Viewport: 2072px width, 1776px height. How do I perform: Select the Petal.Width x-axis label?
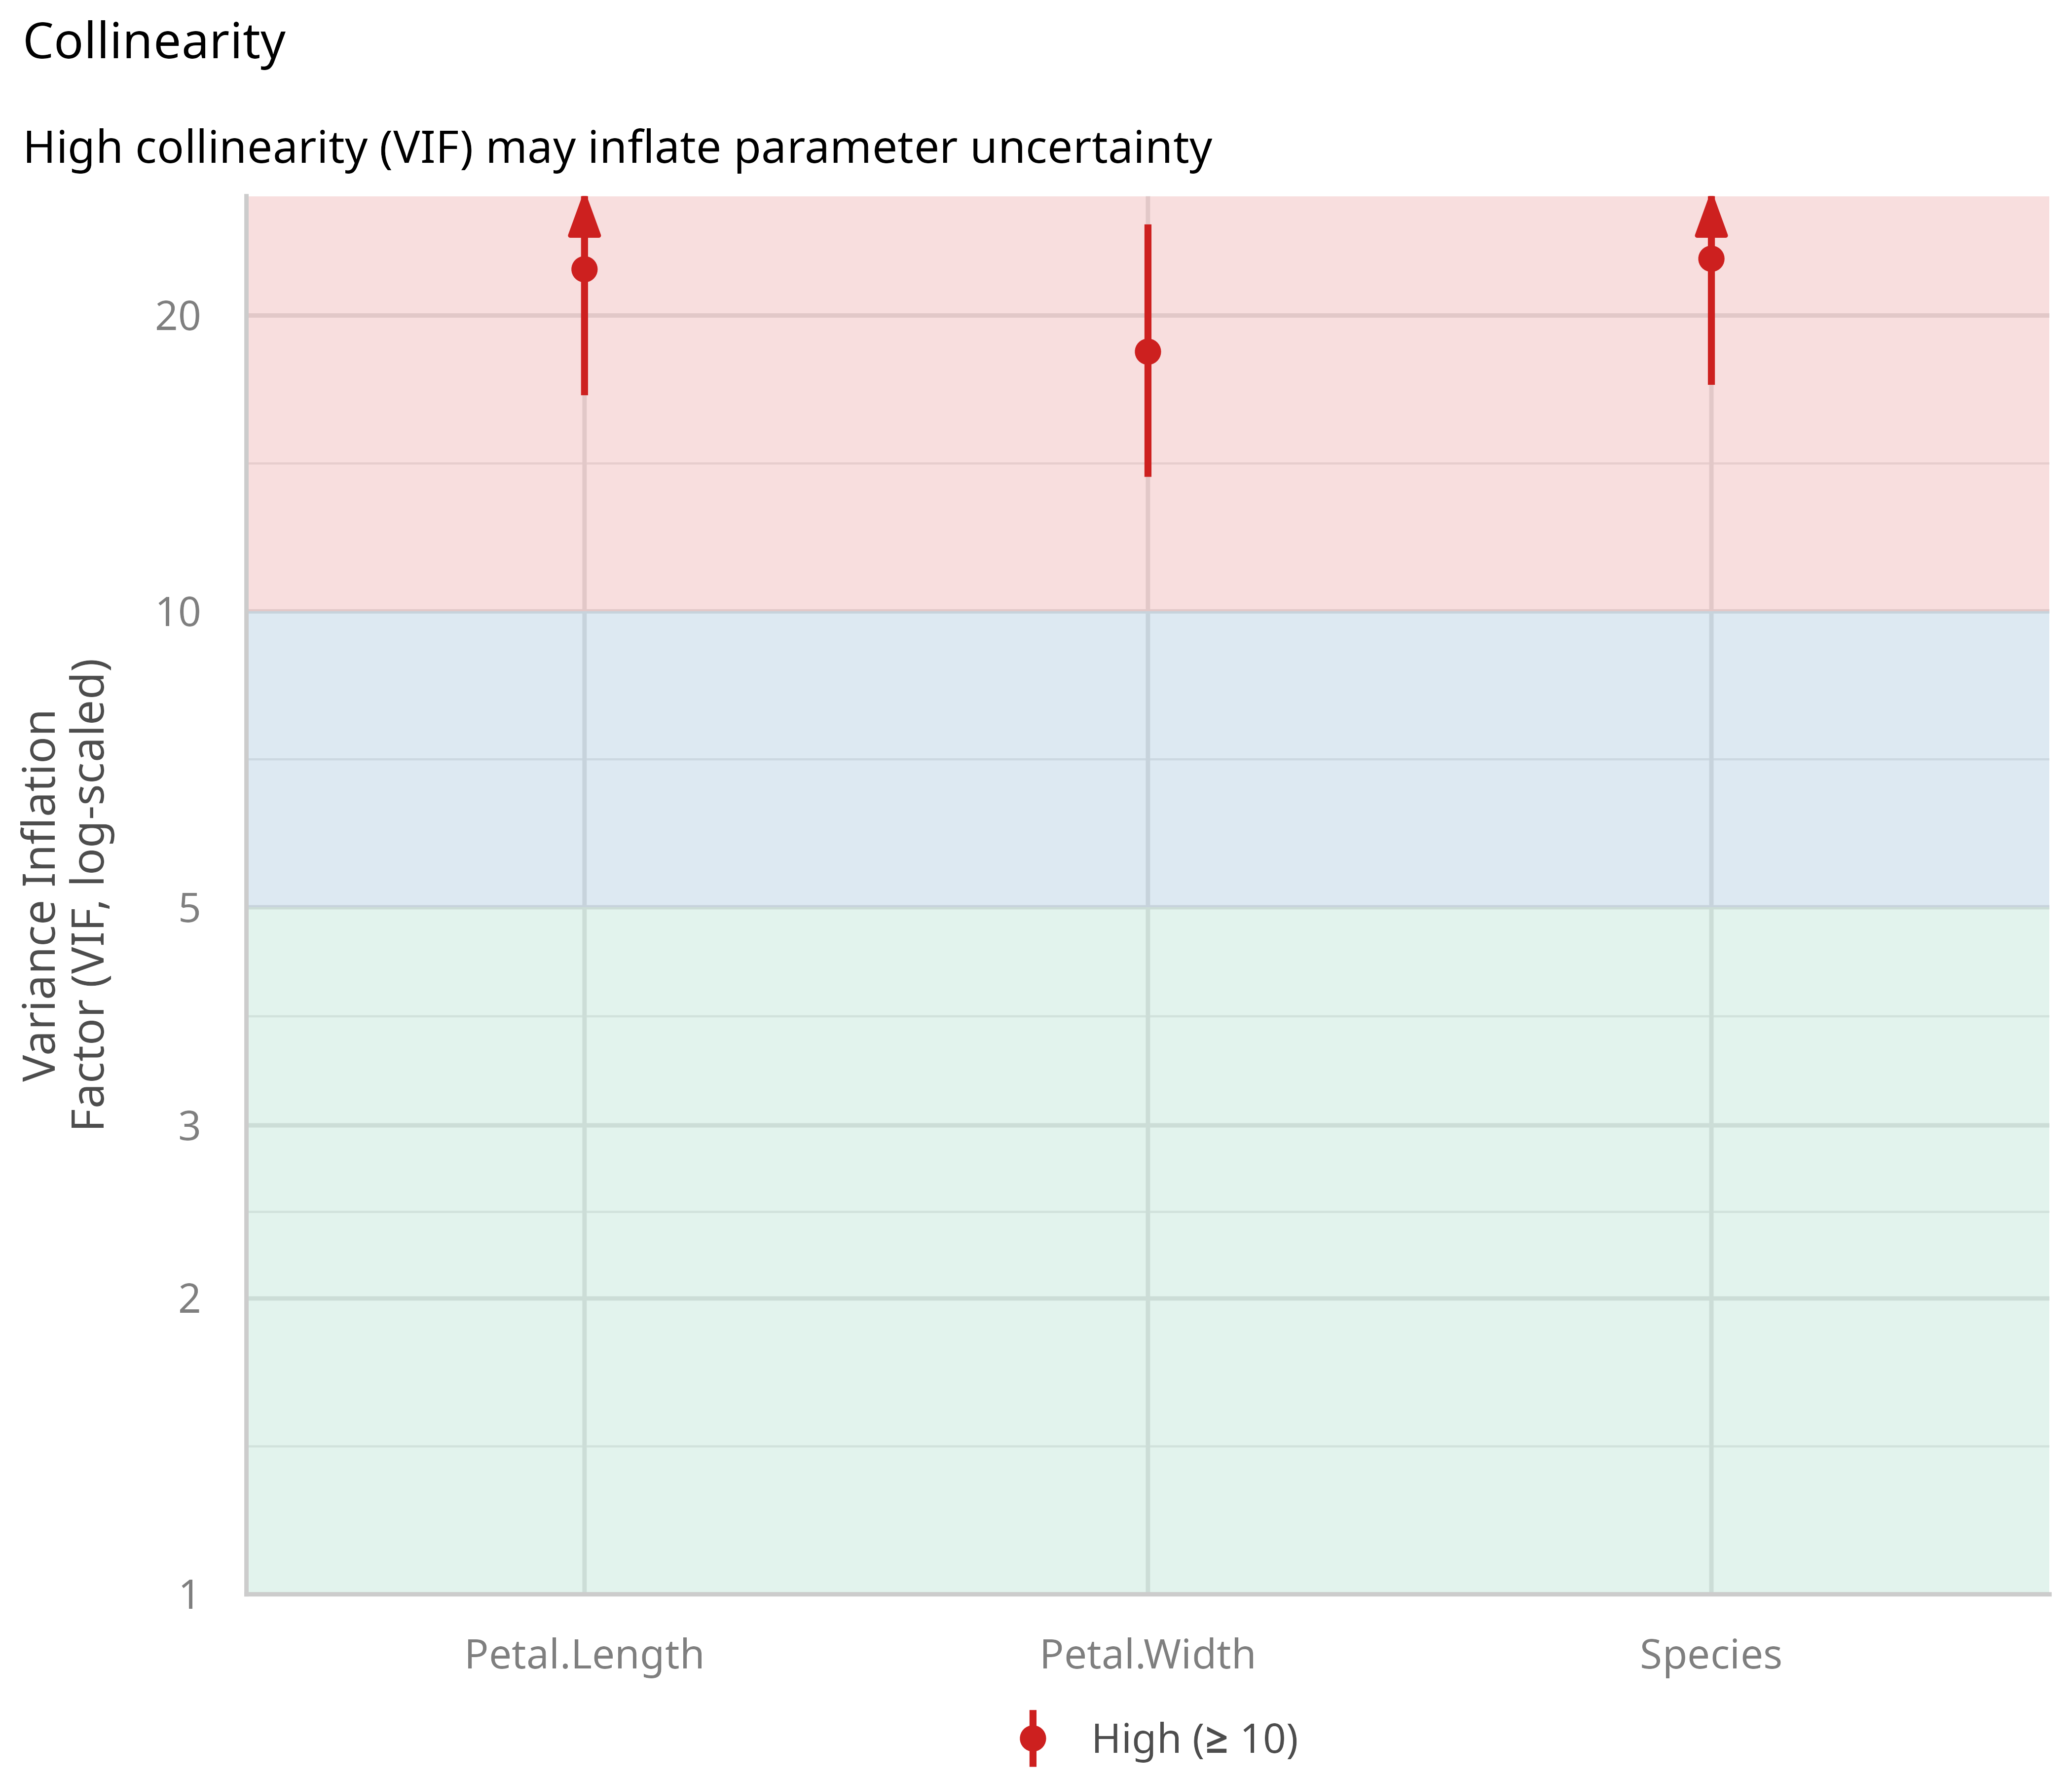pos(1148,1655)
